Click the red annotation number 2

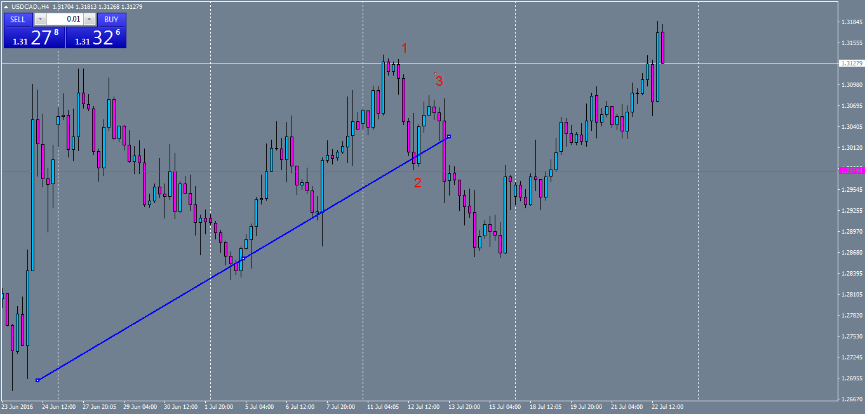417,183
